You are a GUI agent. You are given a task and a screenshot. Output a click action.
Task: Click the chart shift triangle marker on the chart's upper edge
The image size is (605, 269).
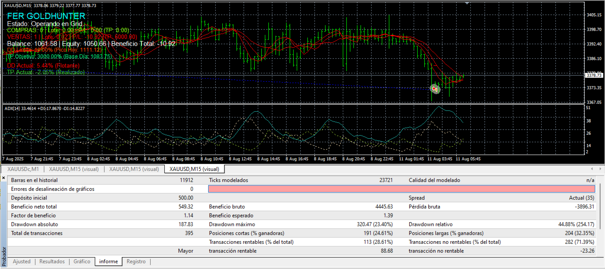pos(466,3)
